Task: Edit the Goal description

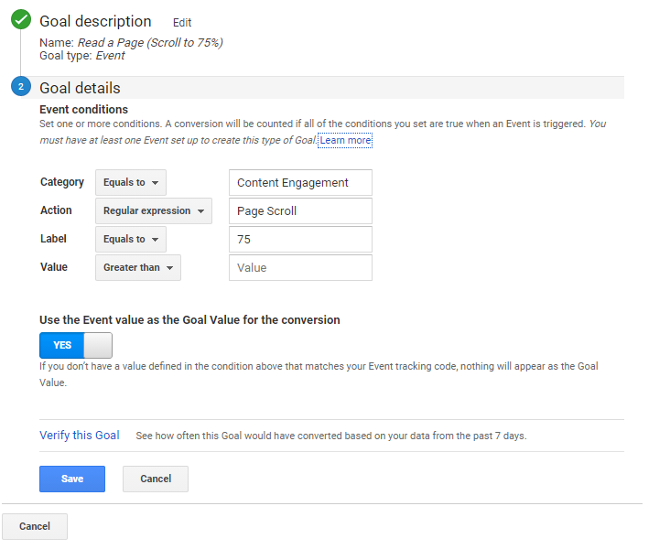Action: coord(182,23)
